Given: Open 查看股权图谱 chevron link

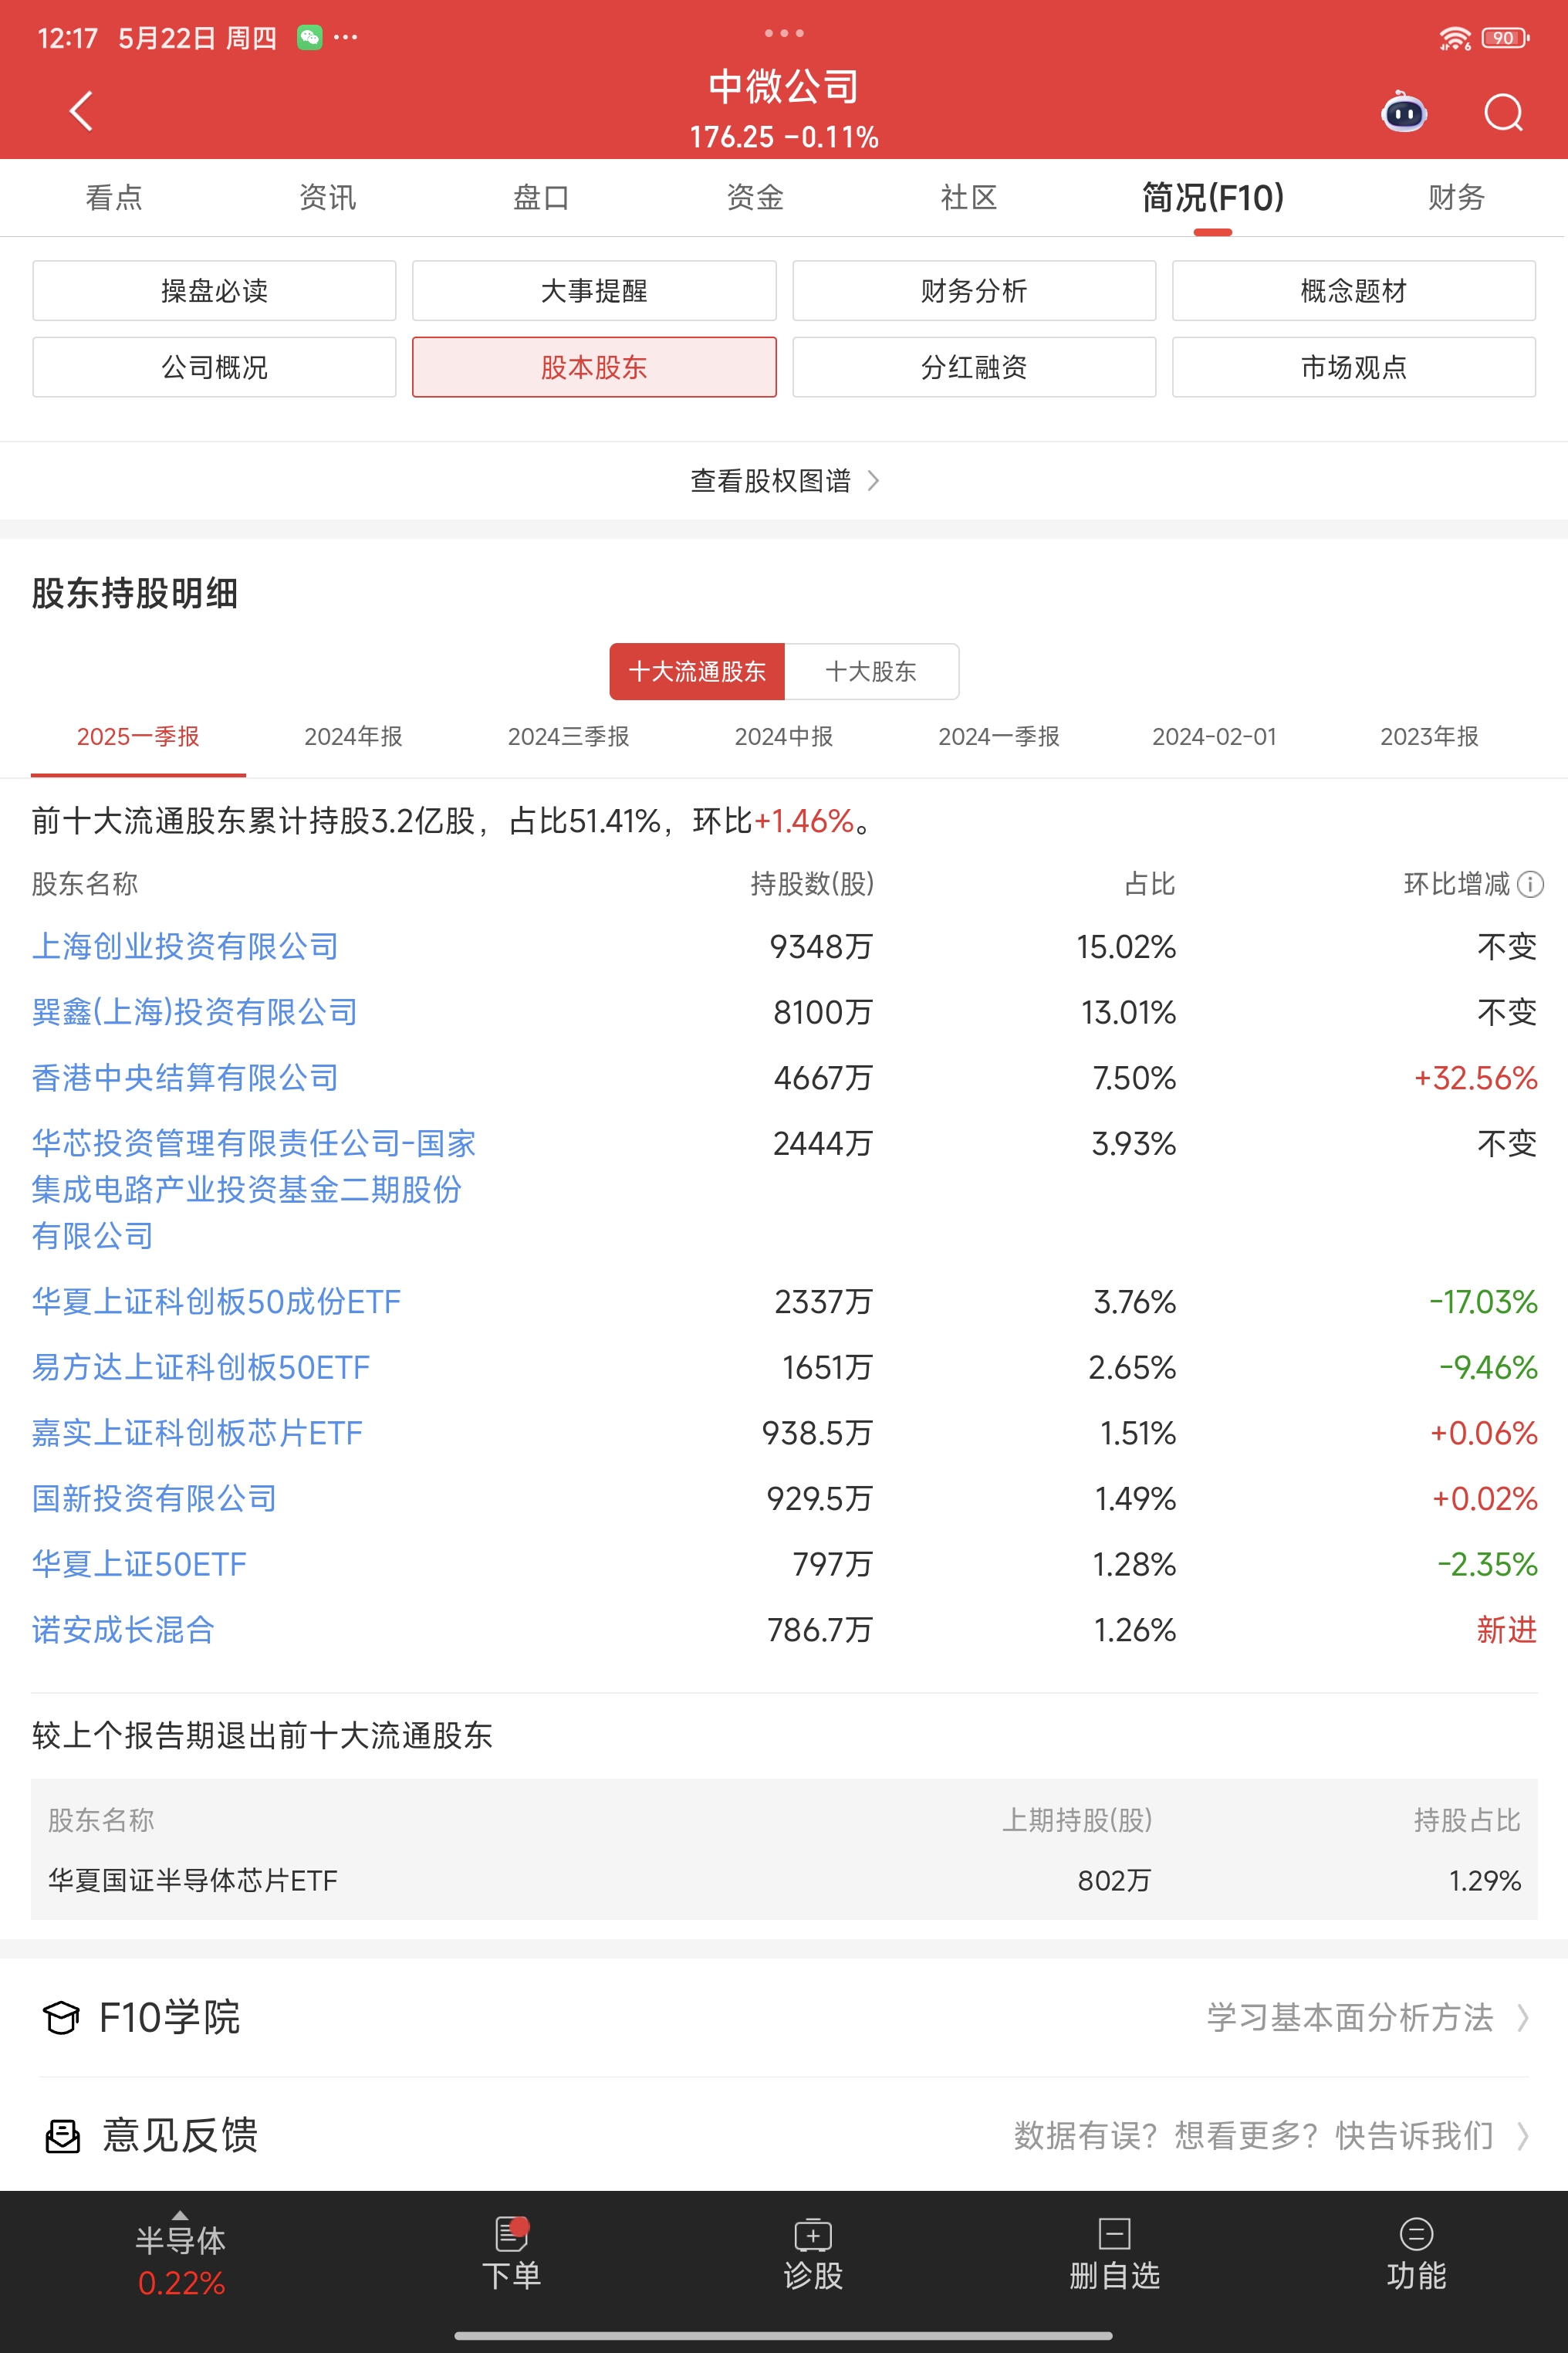Looking at the screenshot, I should click(x=784, y=481).
